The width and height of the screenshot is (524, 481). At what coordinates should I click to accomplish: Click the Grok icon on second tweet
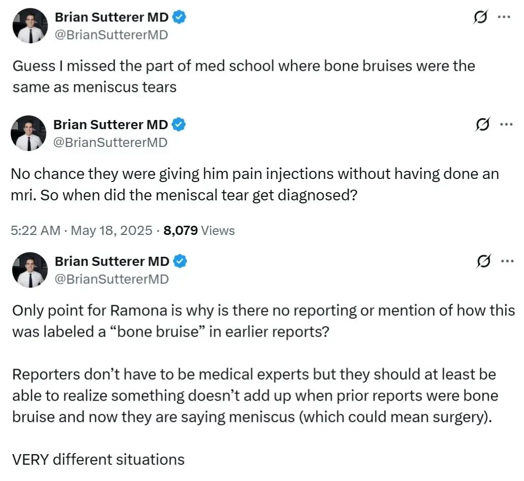[482, 125]
